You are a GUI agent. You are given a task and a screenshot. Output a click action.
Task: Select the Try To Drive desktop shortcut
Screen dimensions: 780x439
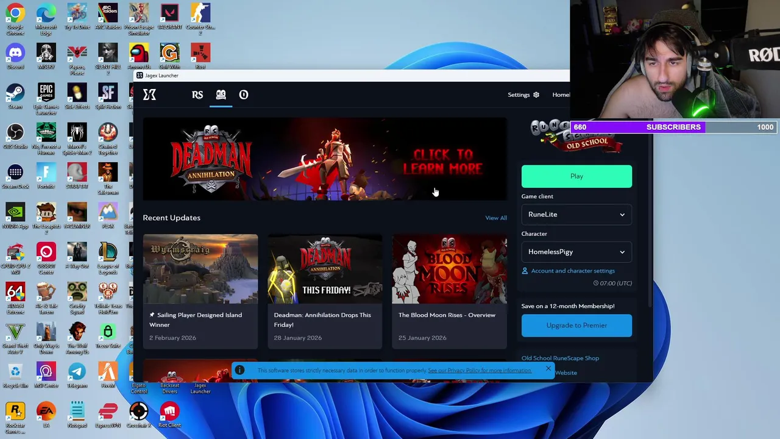pyautogui.click(x=77, y=17)
